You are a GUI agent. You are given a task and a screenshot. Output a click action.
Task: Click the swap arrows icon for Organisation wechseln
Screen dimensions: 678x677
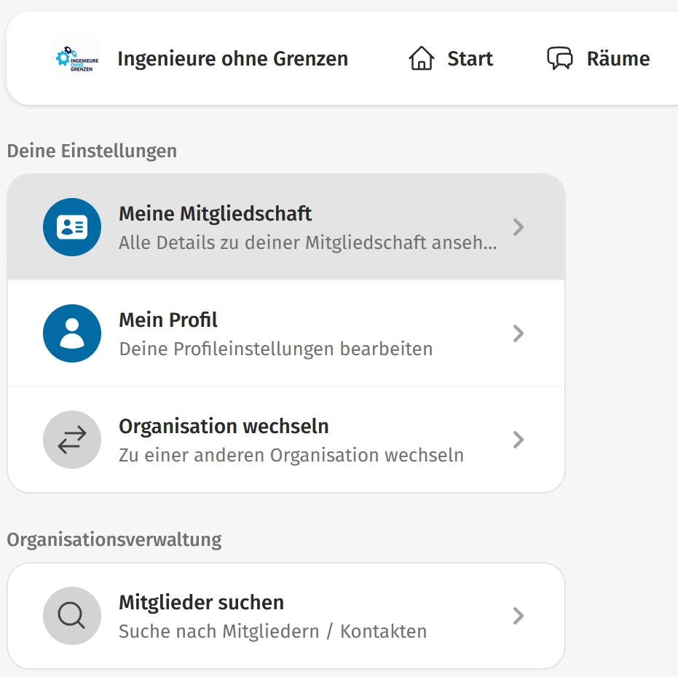tap(72, 440)
